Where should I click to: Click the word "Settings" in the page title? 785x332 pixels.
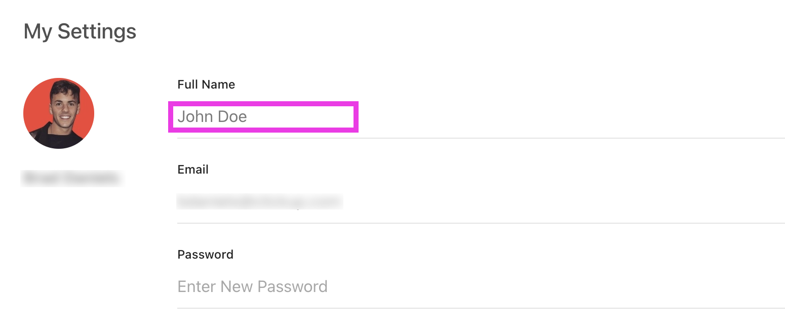point(97,31)
